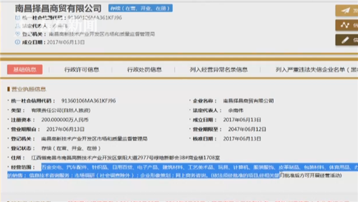Click the 存续（在营、开业、在册）status badge
Image resolution: width=358 pixels, height=202 pixels.
click(x=140, y=8)
